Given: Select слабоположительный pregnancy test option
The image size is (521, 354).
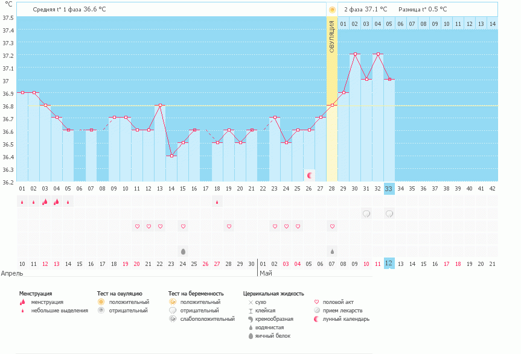Looking at the screenshot, I should (173, 318).
